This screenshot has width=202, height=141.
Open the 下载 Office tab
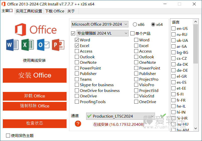point(55,11)
